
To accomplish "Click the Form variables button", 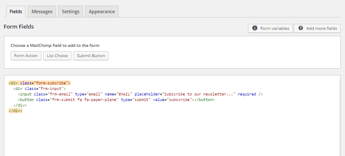I will tap(271, 28).
